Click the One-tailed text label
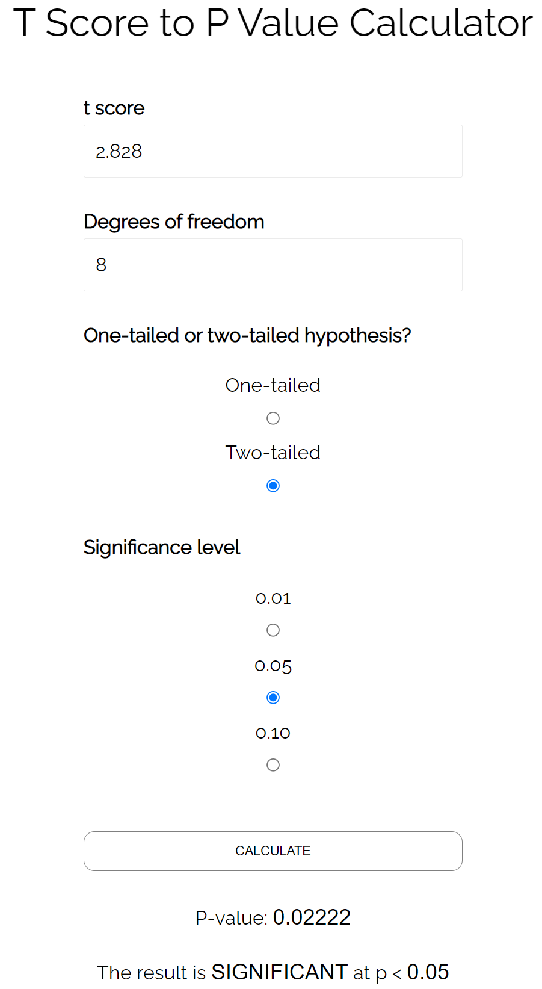Viewport: 542px width, 989px height. 273,385
